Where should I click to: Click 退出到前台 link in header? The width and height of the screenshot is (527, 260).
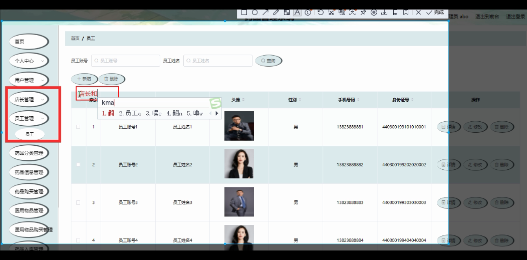point(487,17)
